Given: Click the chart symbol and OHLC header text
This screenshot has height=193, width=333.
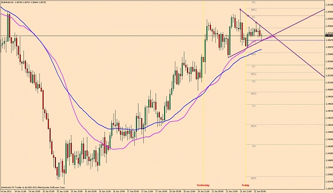Looking at the screenshot, I should point(24,2).
